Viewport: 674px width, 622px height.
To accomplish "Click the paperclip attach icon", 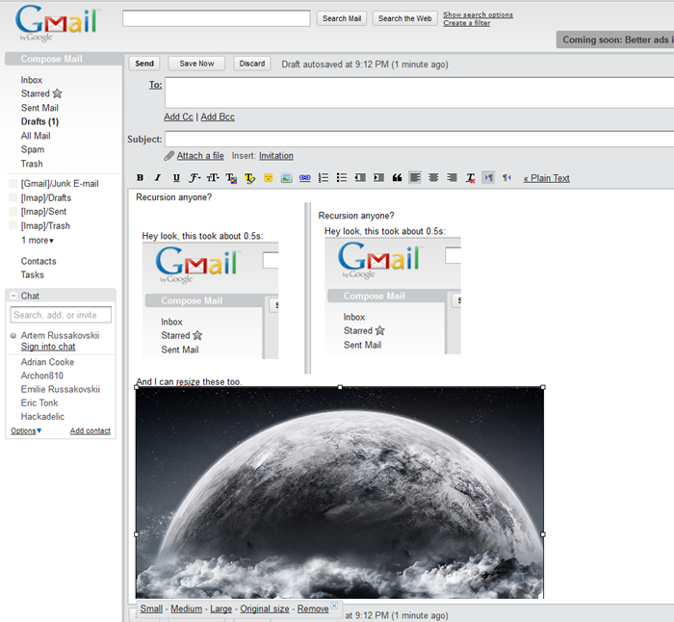I will click(x=168, y=156).
